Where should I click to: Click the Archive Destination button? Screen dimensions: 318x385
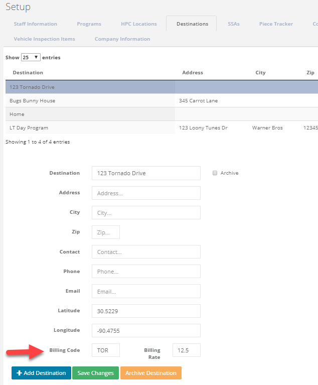[x=150, y=373]
